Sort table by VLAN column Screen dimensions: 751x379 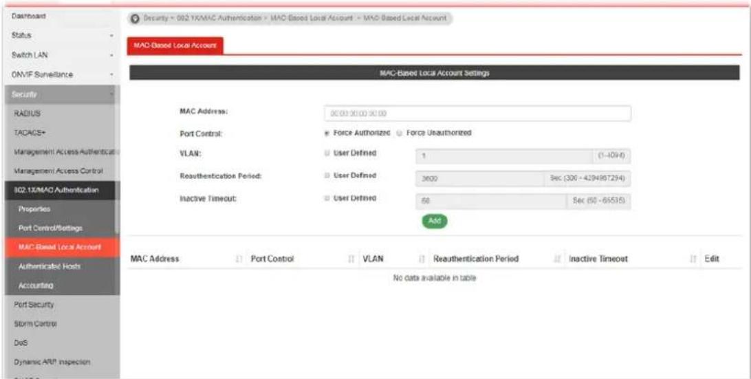click(393, 259)
